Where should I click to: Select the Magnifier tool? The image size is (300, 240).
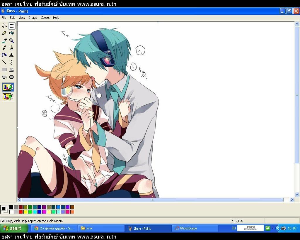12,40
